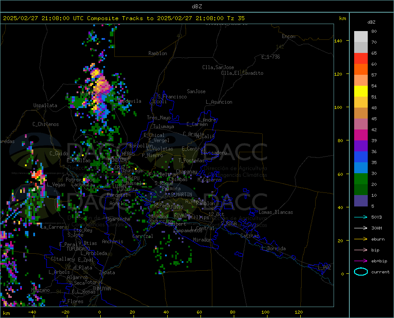Click the 'Tz 35' value in header
This screenshot has height=318, width=394.
pyautogui.click(x=236, y=18)
